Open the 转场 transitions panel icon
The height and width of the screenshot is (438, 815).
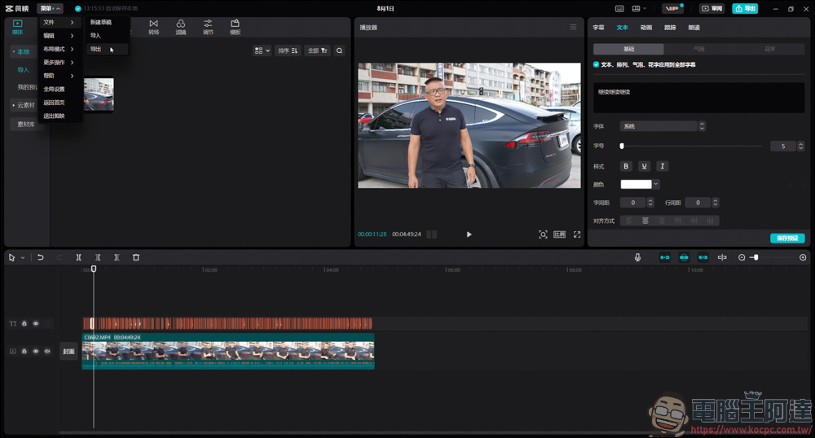pyautogui.click(x=153, y=27)
